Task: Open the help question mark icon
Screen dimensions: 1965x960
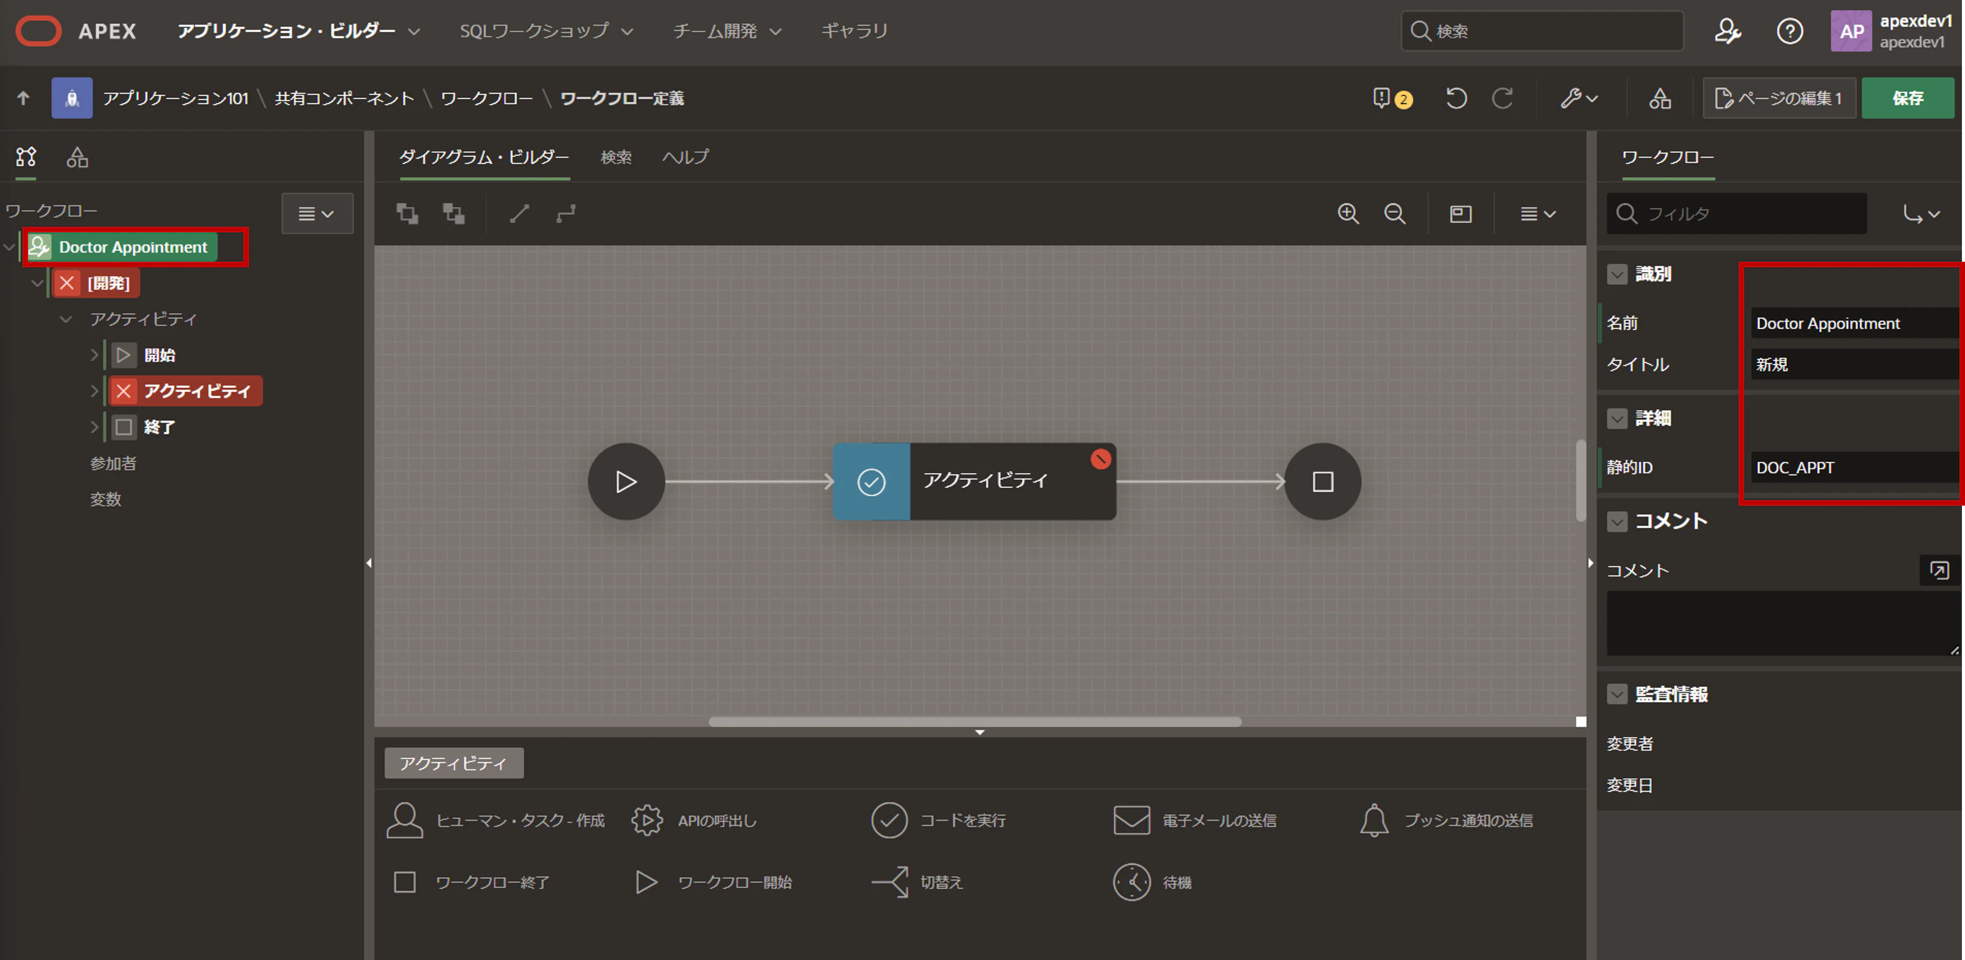Action: (x=1789, y=31)
